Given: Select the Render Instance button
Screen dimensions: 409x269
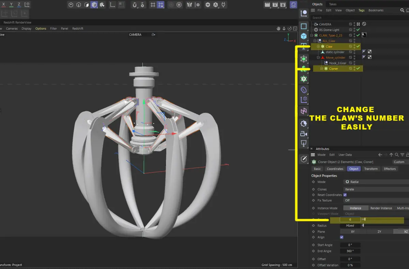Looking at the screenshot, I should 381,208.
